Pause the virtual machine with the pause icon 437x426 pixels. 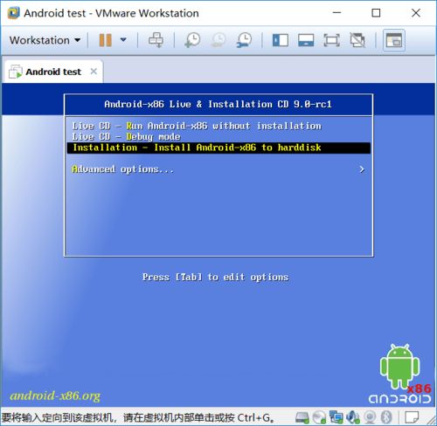tap(105, 40)
